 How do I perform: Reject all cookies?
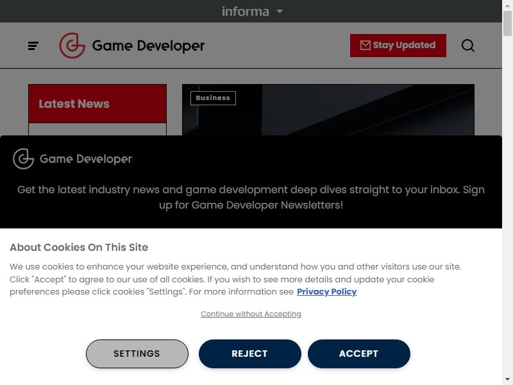tap(249, 354)
